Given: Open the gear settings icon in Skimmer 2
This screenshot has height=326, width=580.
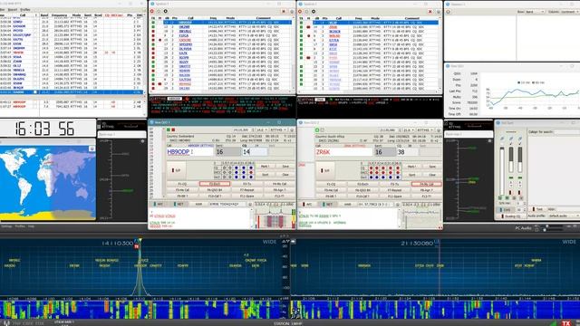Looking at the screenshot, I should (438, 12).
